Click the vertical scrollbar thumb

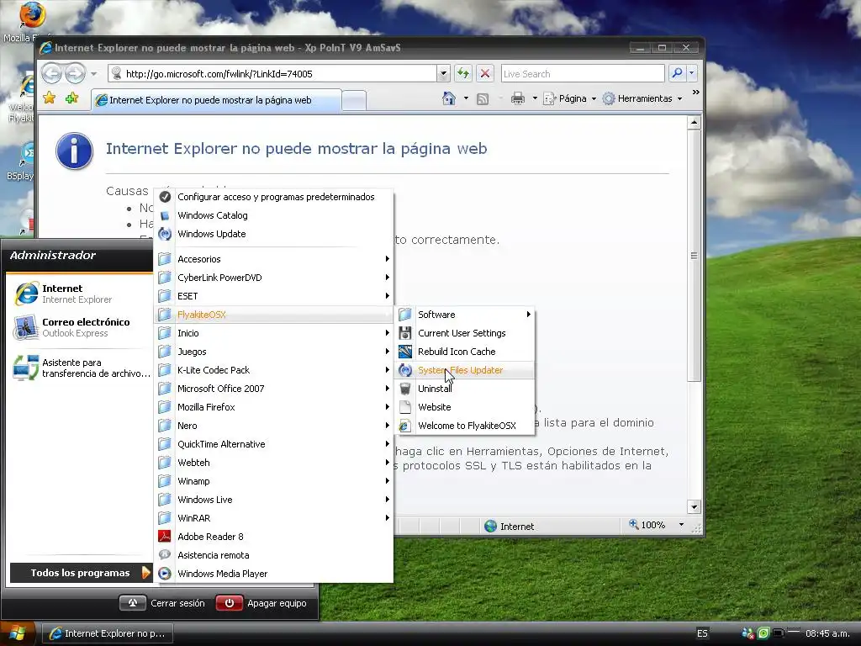(x=694, y=256)
